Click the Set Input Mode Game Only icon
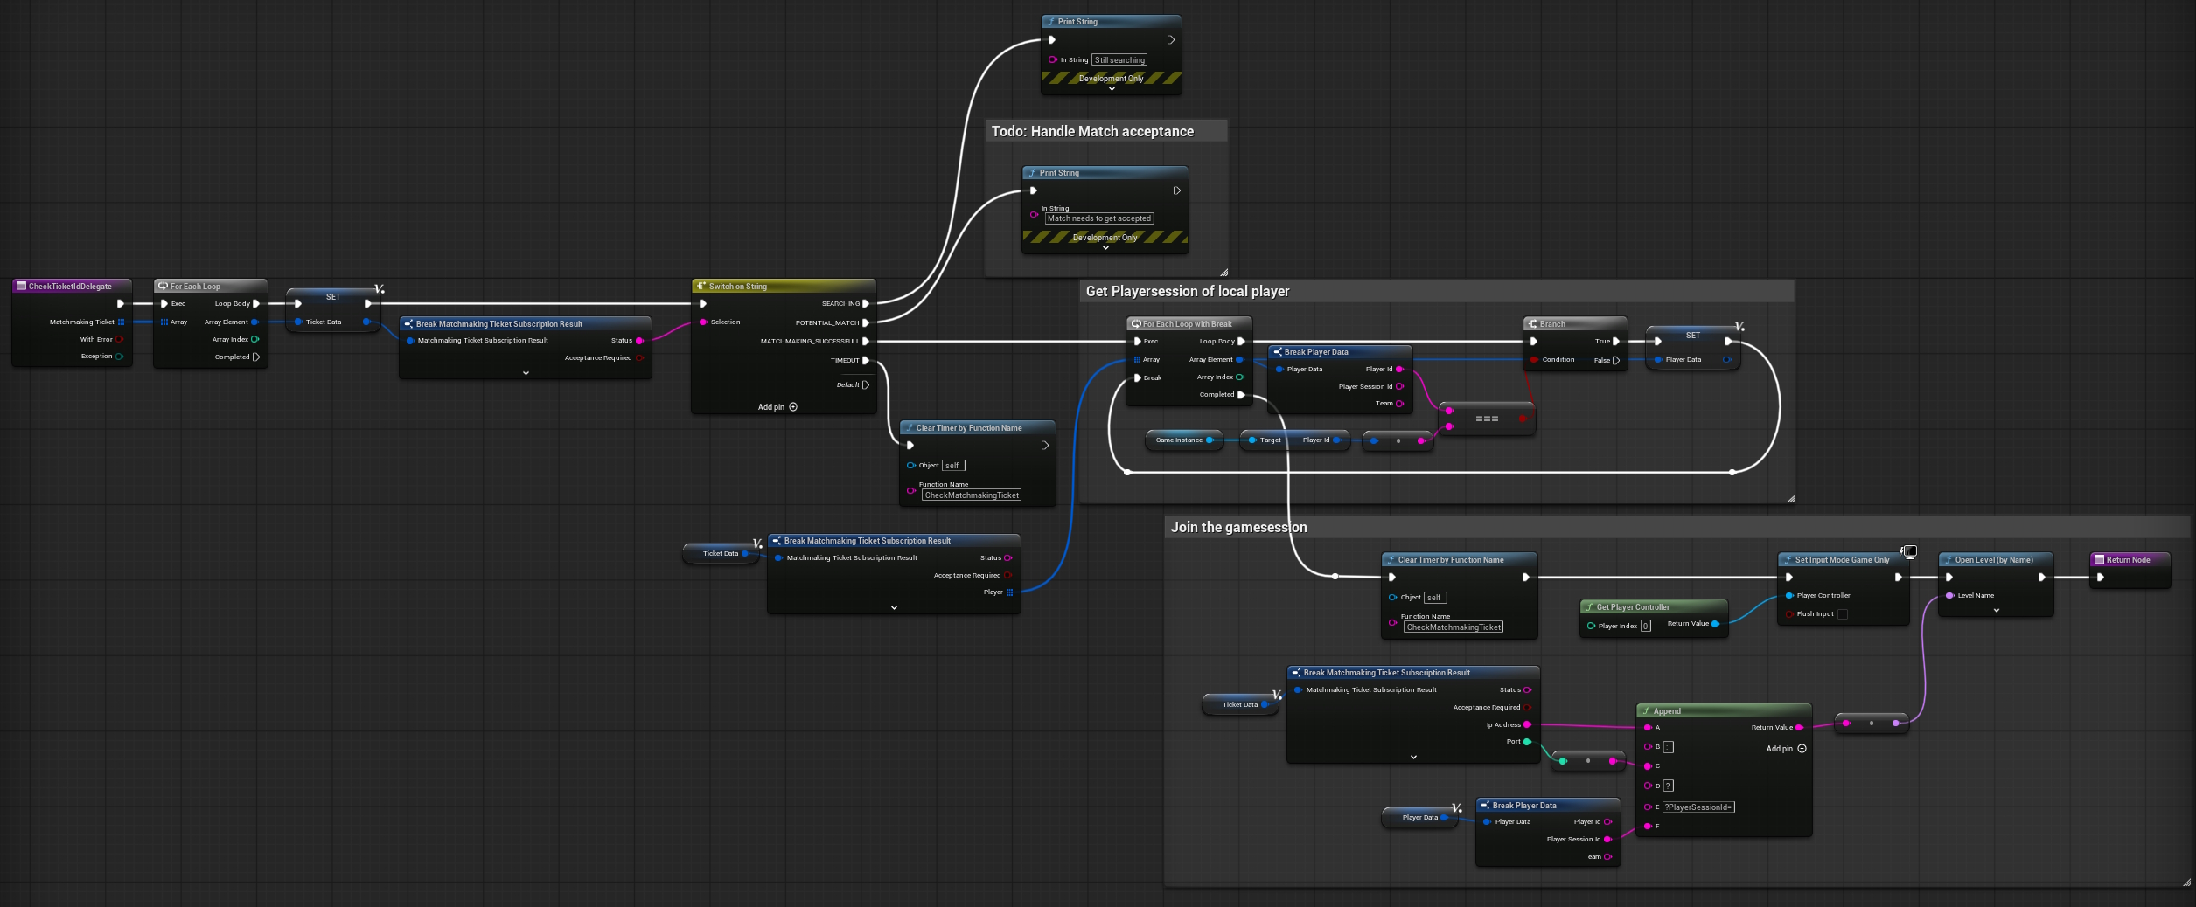Viewport: 2196px width, 907px height. point(1788,560)
